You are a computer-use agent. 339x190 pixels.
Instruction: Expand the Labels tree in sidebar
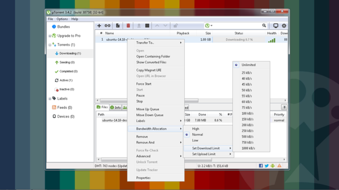pyautogui.click(x=50, y=99)
